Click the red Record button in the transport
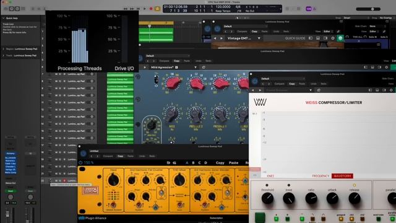 pos(151,9)
